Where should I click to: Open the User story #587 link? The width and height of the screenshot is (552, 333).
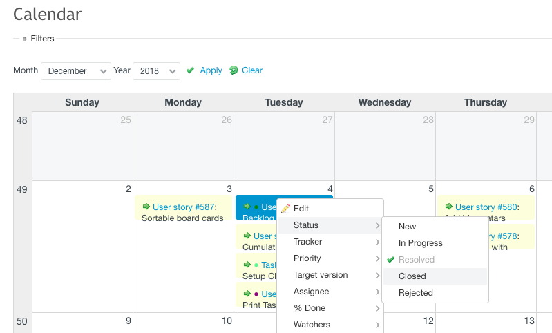[x=184, y=207]
